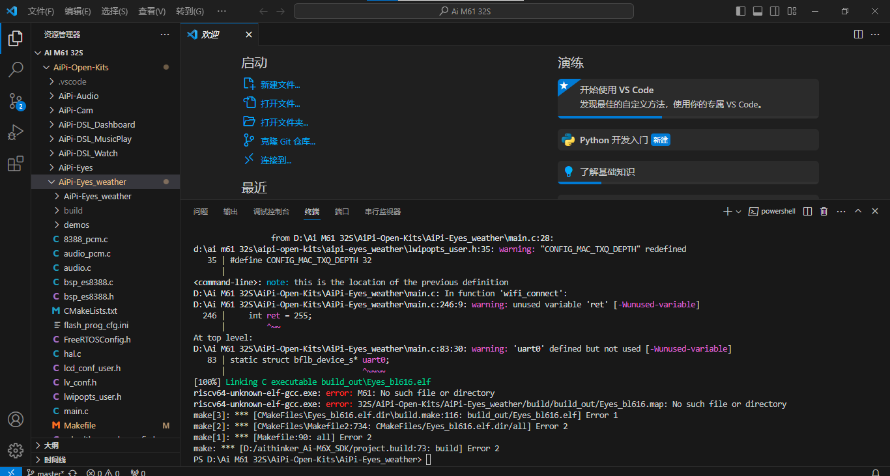This screenshot has width=890, height=476.
Task: Open editor group more actions ellipsis
Action: pos(876,35)
